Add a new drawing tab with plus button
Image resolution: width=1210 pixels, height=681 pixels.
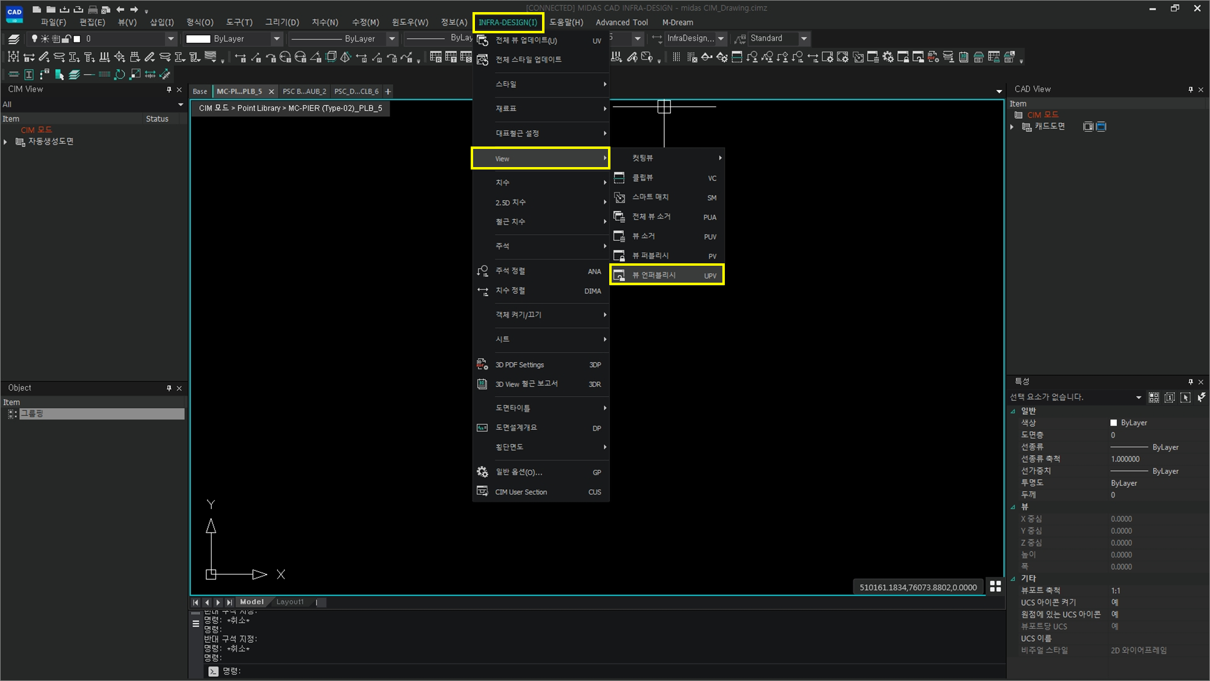point(388,91)
